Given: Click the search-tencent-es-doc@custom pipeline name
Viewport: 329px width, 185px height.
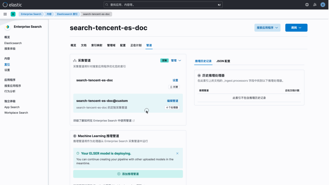Looking at the screenshot, I should pos(102,101).
